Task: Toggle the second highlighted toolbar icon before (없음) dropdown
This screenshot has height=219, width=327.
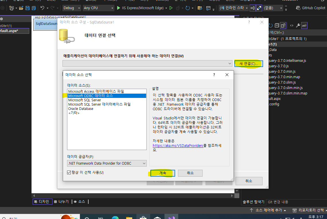Action: tap(259, 8)
